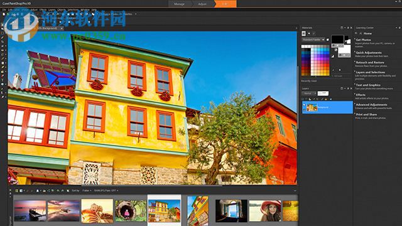Select the woman in pink hat thumbnail
Viewport: 402px width, 226px height.
pyautogui.click(x=265, y=211)
